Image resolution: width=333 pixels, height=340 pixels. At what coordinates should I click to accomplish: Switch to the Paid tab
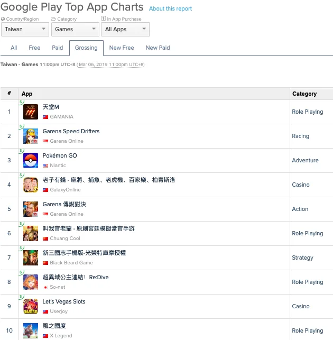coord(58,48)
